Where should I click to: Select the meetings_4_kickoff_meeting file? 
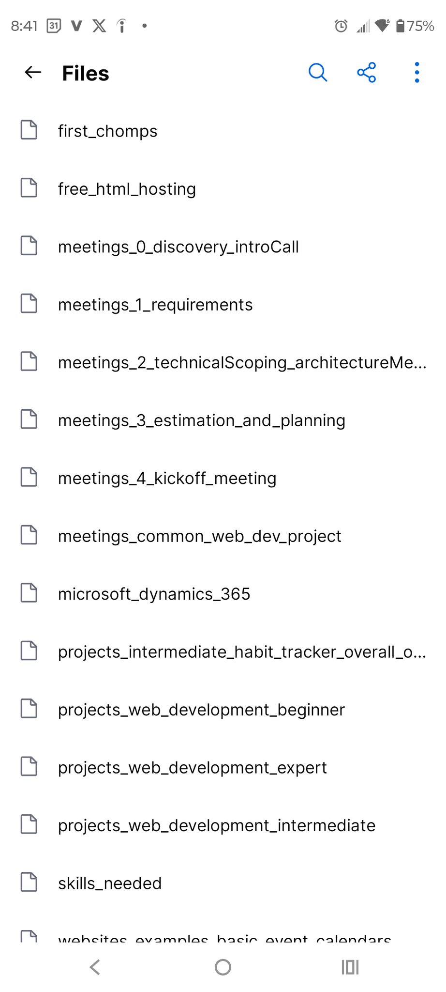pos(167,479)
